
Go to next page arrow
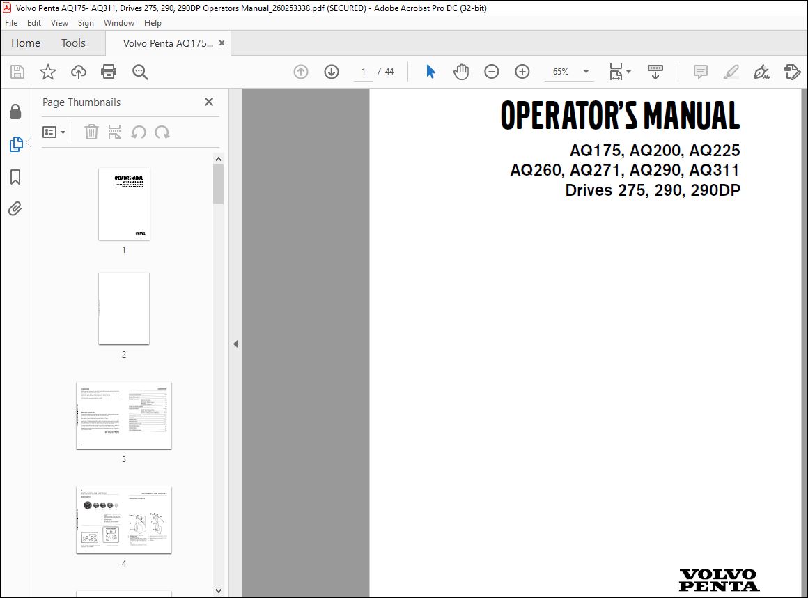(332, 72)
